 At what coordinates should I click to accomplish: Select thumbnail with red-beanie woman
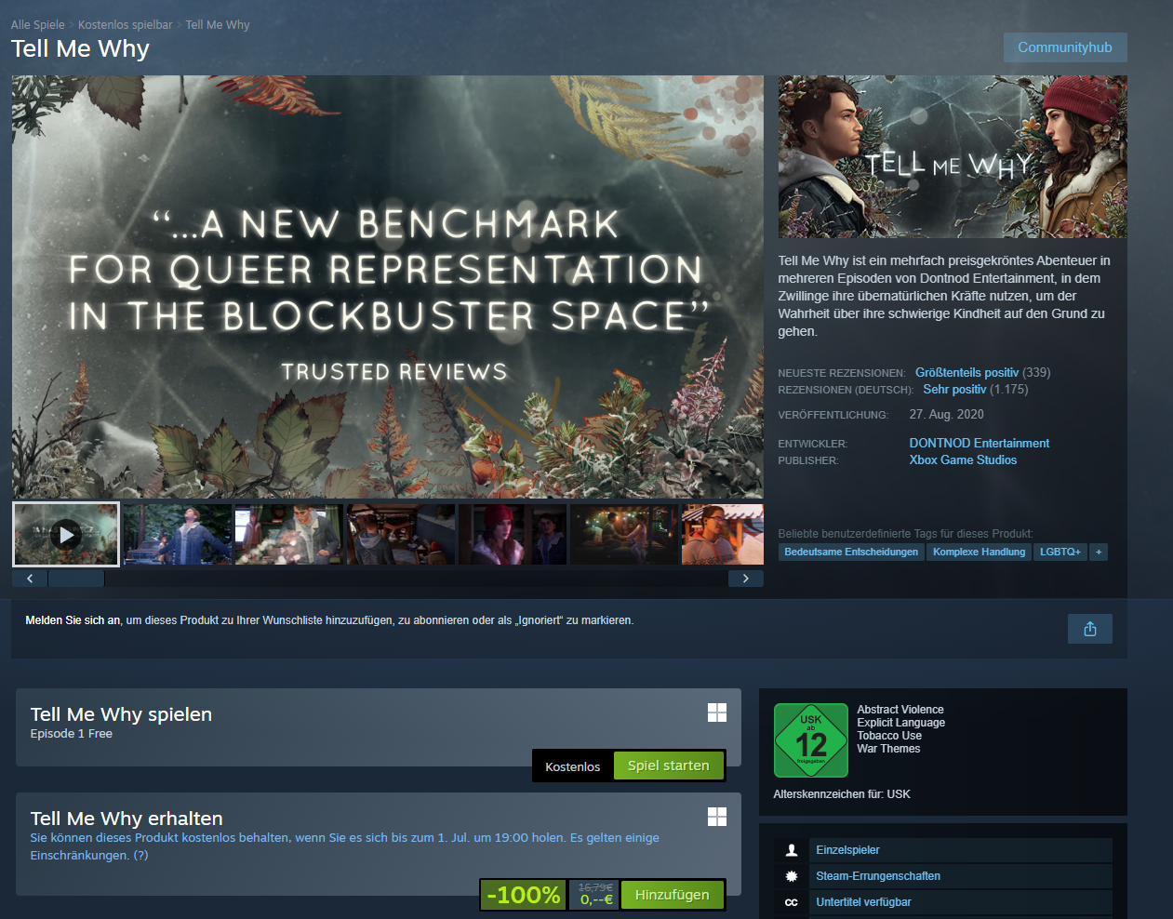[x=513, y=535]
